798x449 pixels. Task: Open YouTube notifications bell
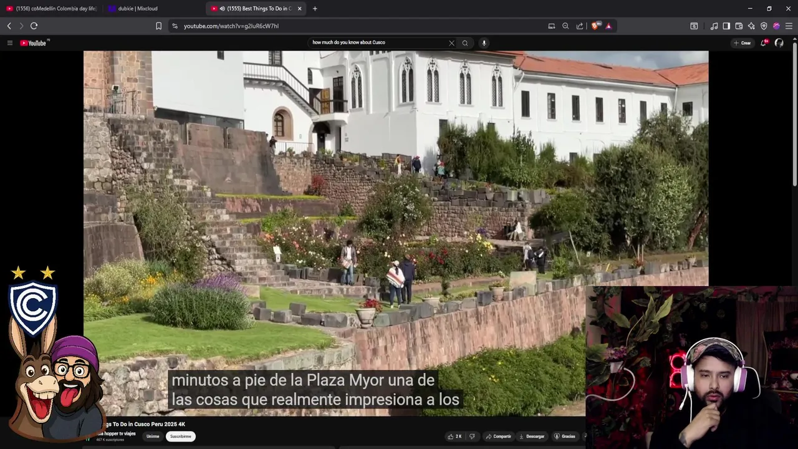click(x=764, y=43)
